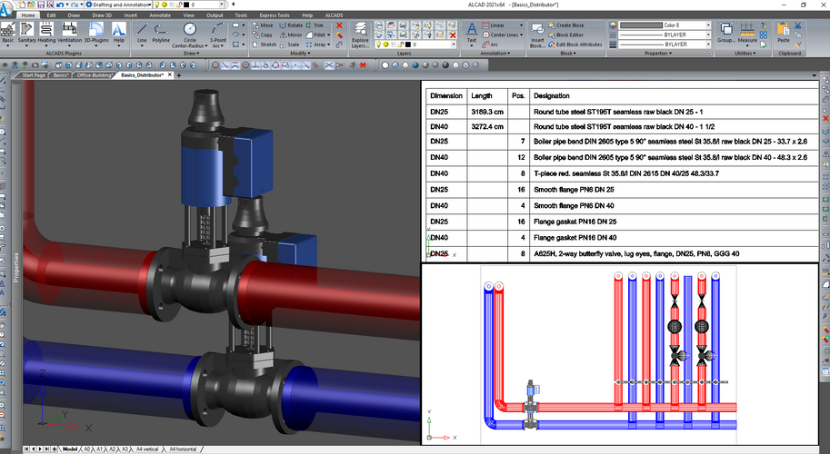
Task: Switch to the Annotate ribbon tab
Action: pyautogui.click(x=162, y=15)
